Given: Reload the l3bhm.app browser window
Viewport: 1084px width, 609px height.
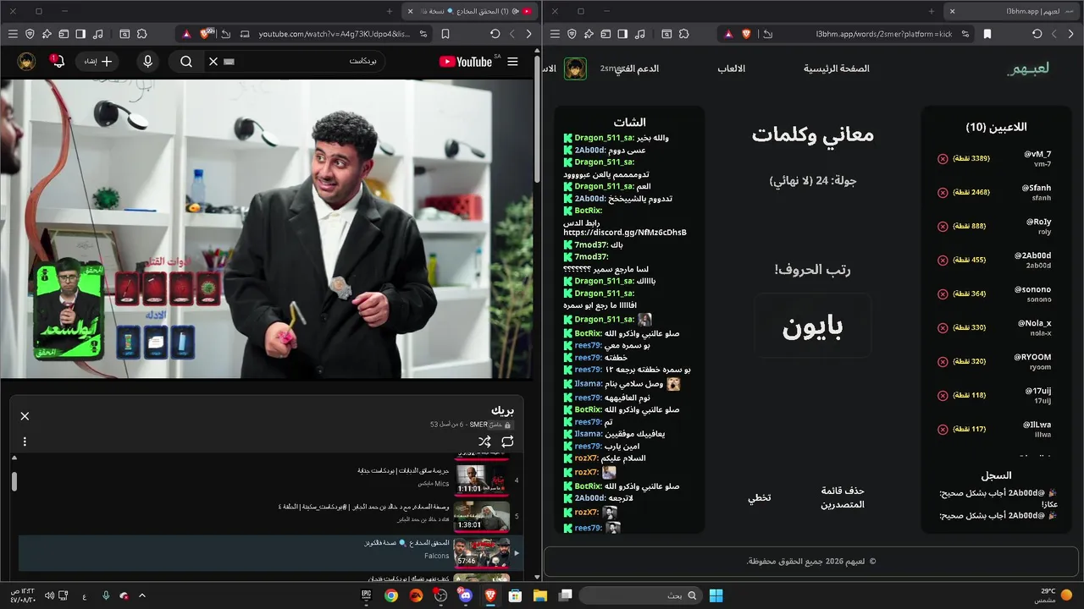Looking at the screenshot, I should tap(1037, 34).
